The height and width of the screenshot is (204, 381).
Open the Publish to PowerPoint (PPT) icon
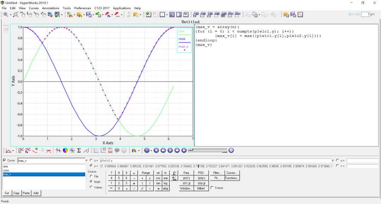pos(117,14)
